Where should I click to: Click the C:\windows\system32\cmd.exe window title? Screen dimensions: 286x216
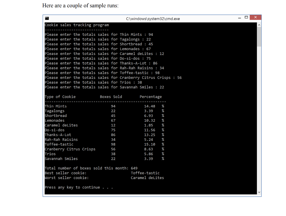[x=153, y=19]
